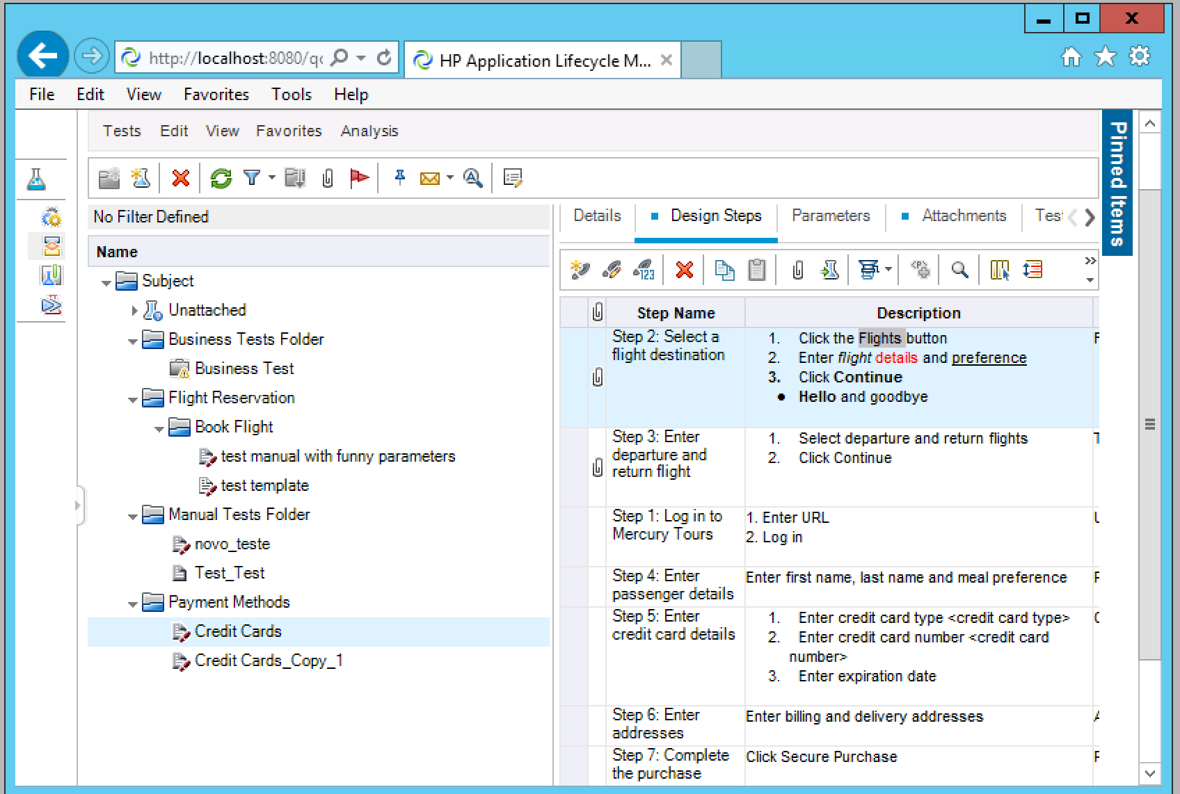Click the green Refresh icon
Image resolution: width=1180 pixels, height=794 pixels.
[x=221, y=179]
